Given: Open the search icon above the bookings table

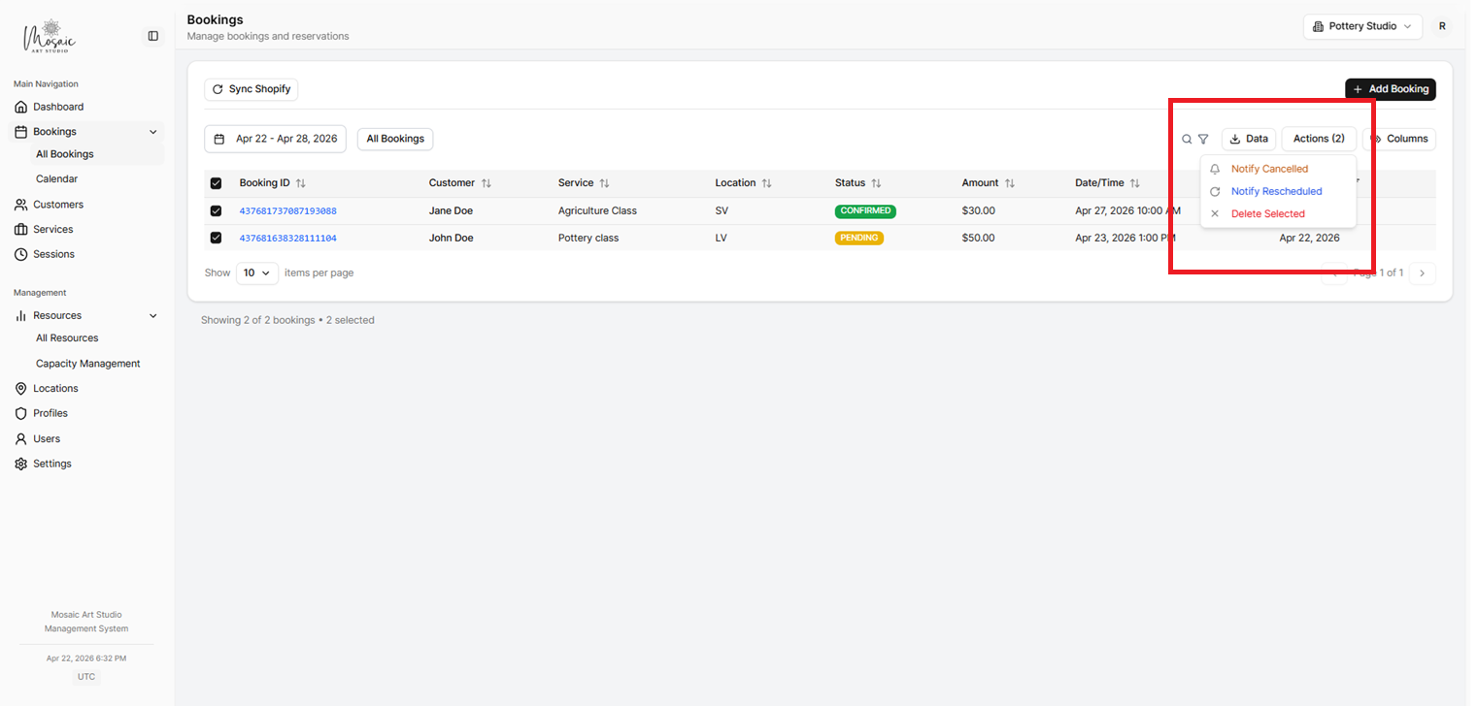Looking at the screenshot, I should pos(1187,139).
